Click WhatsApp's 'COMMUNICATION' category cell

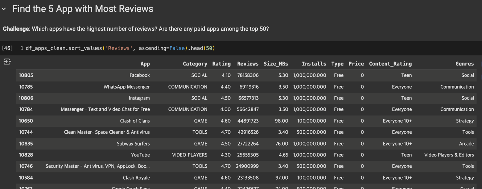(188, 87)
